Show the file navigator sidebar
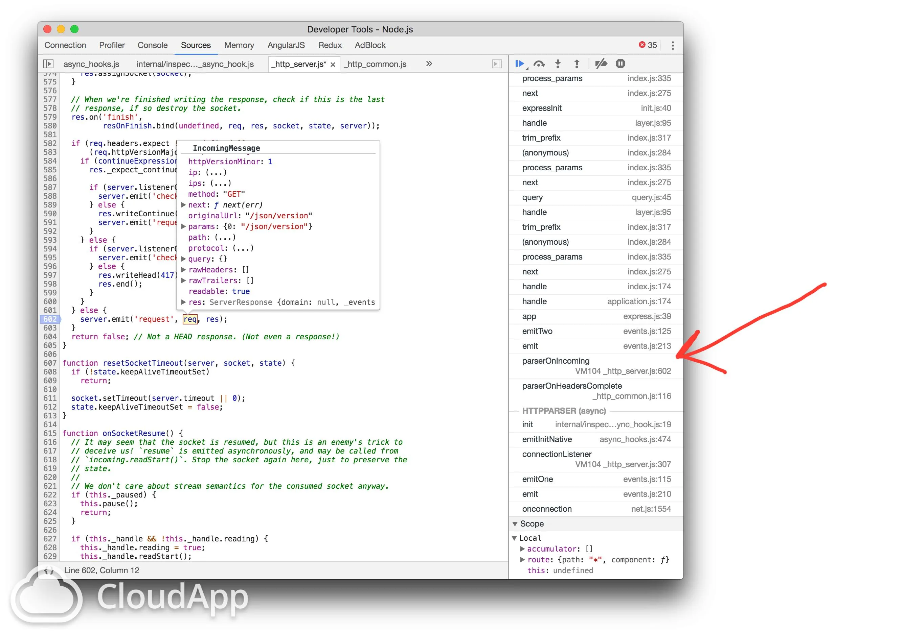Screen dimensions: 903x633 point(48,64)
